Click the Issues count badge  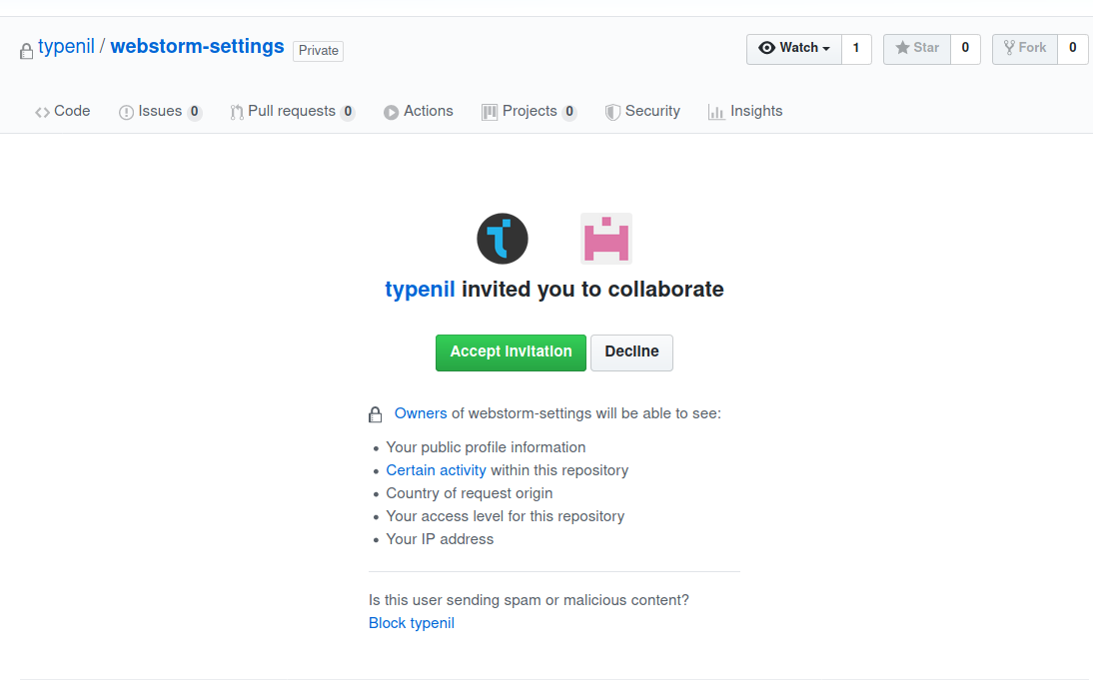coord(195,112)
